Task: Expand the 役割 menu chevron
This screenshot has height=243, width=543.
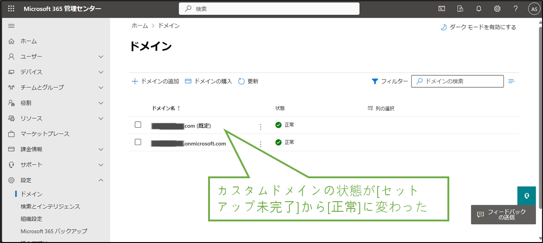Action: click(x=101, y=103)
